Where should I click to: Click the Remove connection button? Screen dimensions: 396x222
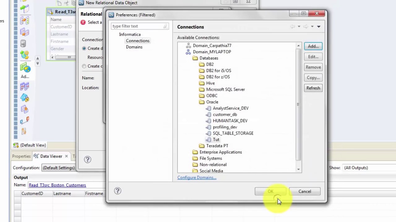tap(313, 67)
